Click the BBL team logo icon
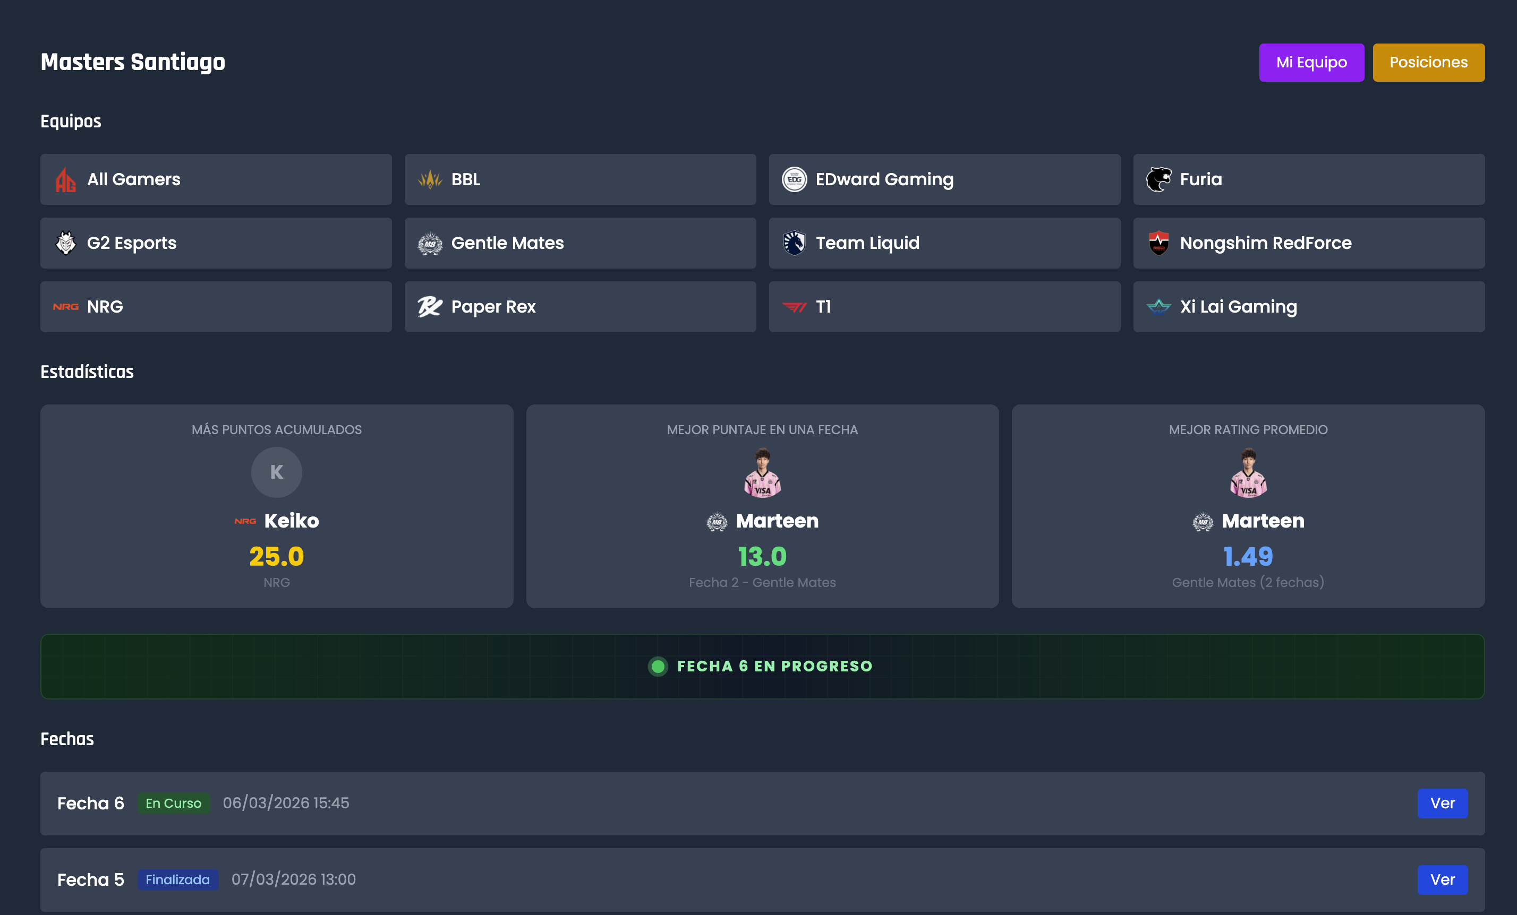Viewport: 1517px width, 915px height. coord(430,180)
